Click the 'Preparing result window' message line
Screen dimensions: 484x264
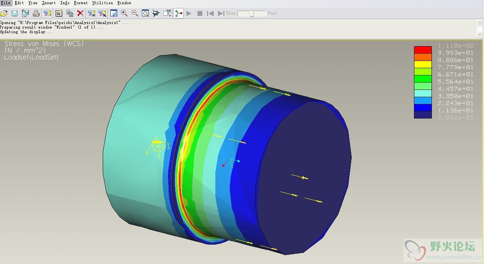[x=52, y=27]
